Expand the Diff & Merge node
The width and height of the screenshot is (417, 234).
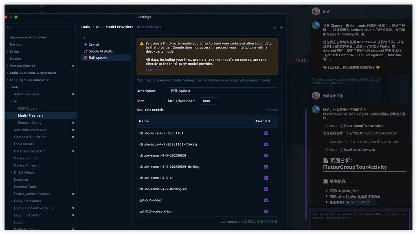point(11,172)
